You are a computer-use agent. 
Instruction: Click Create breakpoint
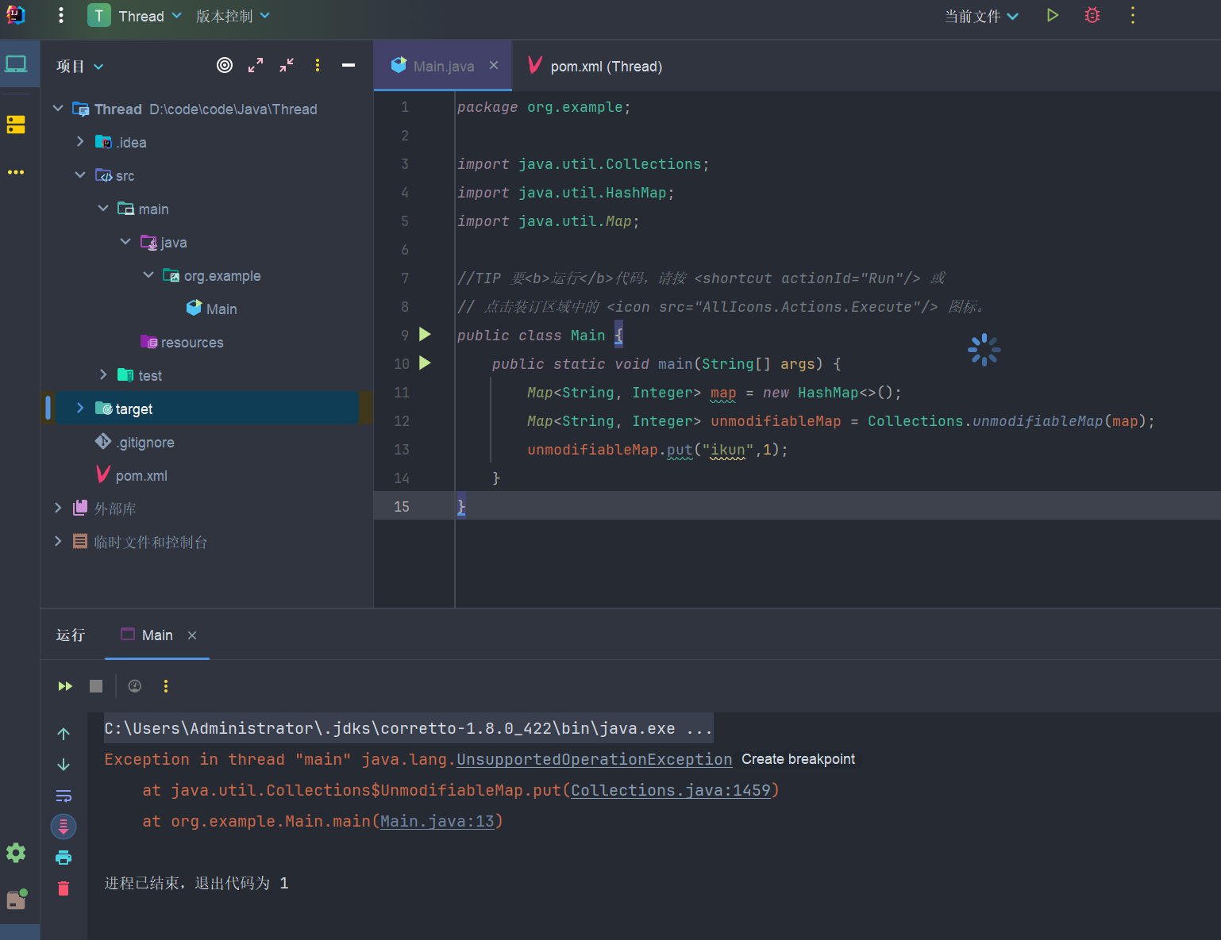798,759
